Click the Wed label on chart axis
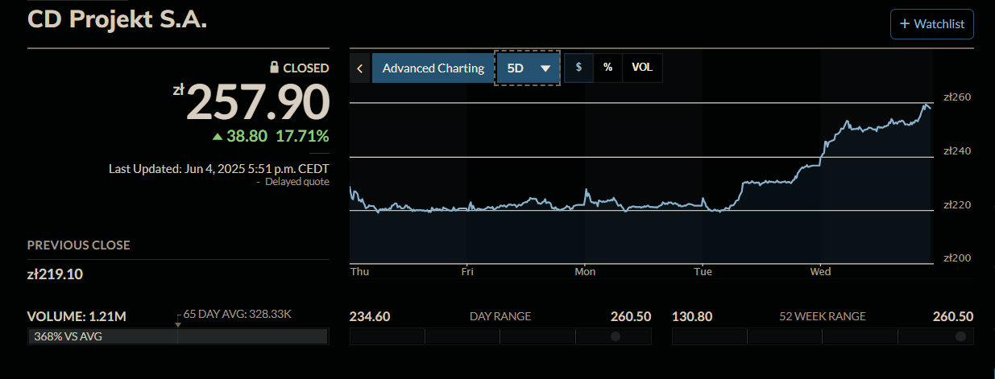Image resolution: width=995 pixels, height=379 pixels. 820,272
